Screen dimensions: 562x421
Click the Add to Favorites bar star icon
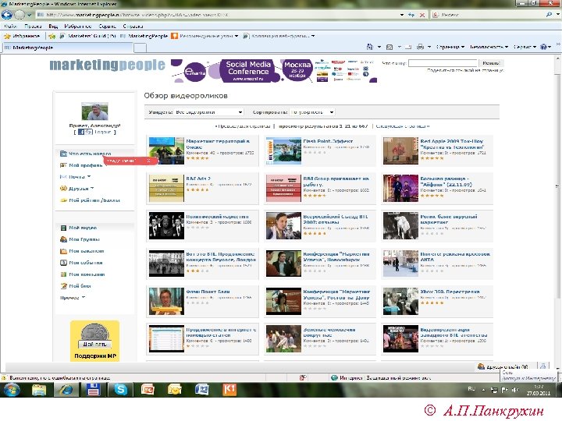(52, 36)
